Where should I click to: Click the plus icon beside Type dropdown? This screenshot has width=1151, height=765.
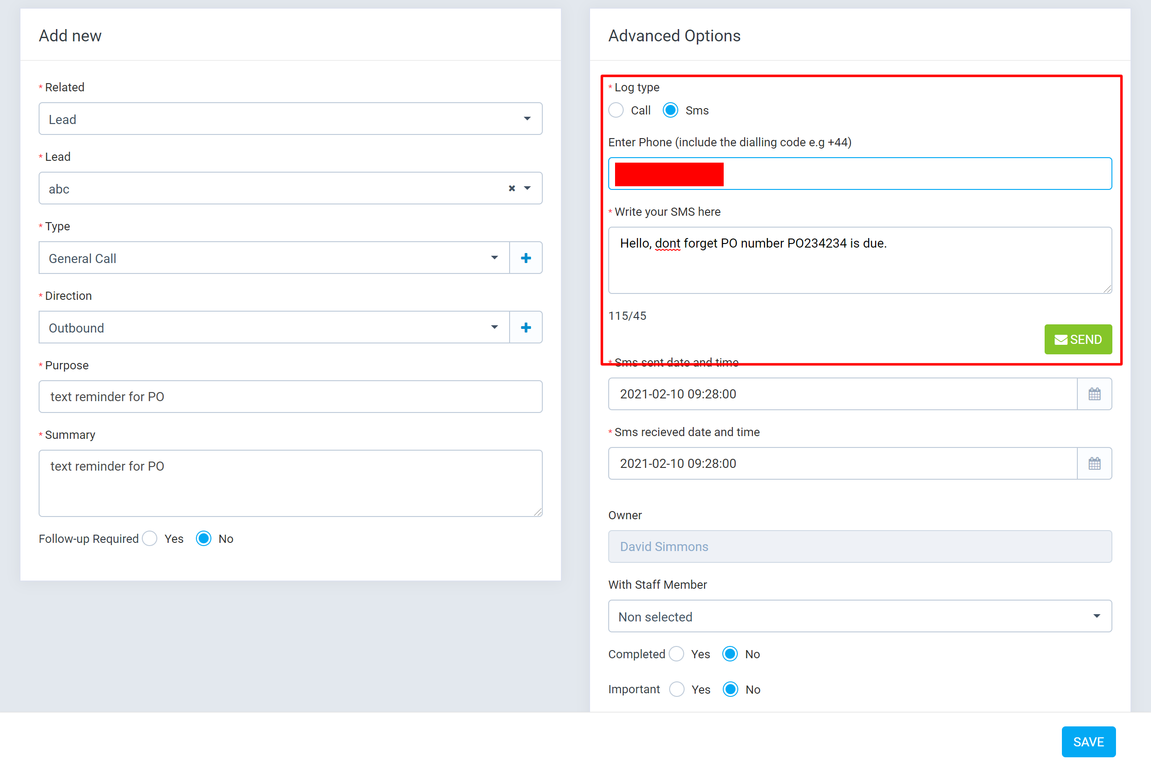pos(525,258)
